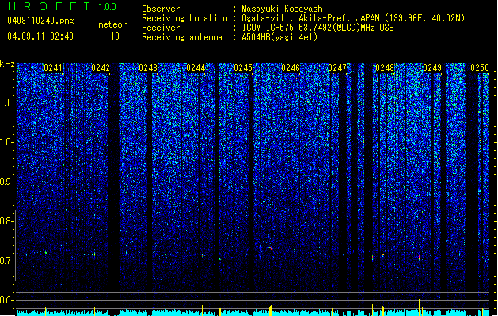Click the 0243 time marker
Screen dimensions: 498x316
pos(148,68)
